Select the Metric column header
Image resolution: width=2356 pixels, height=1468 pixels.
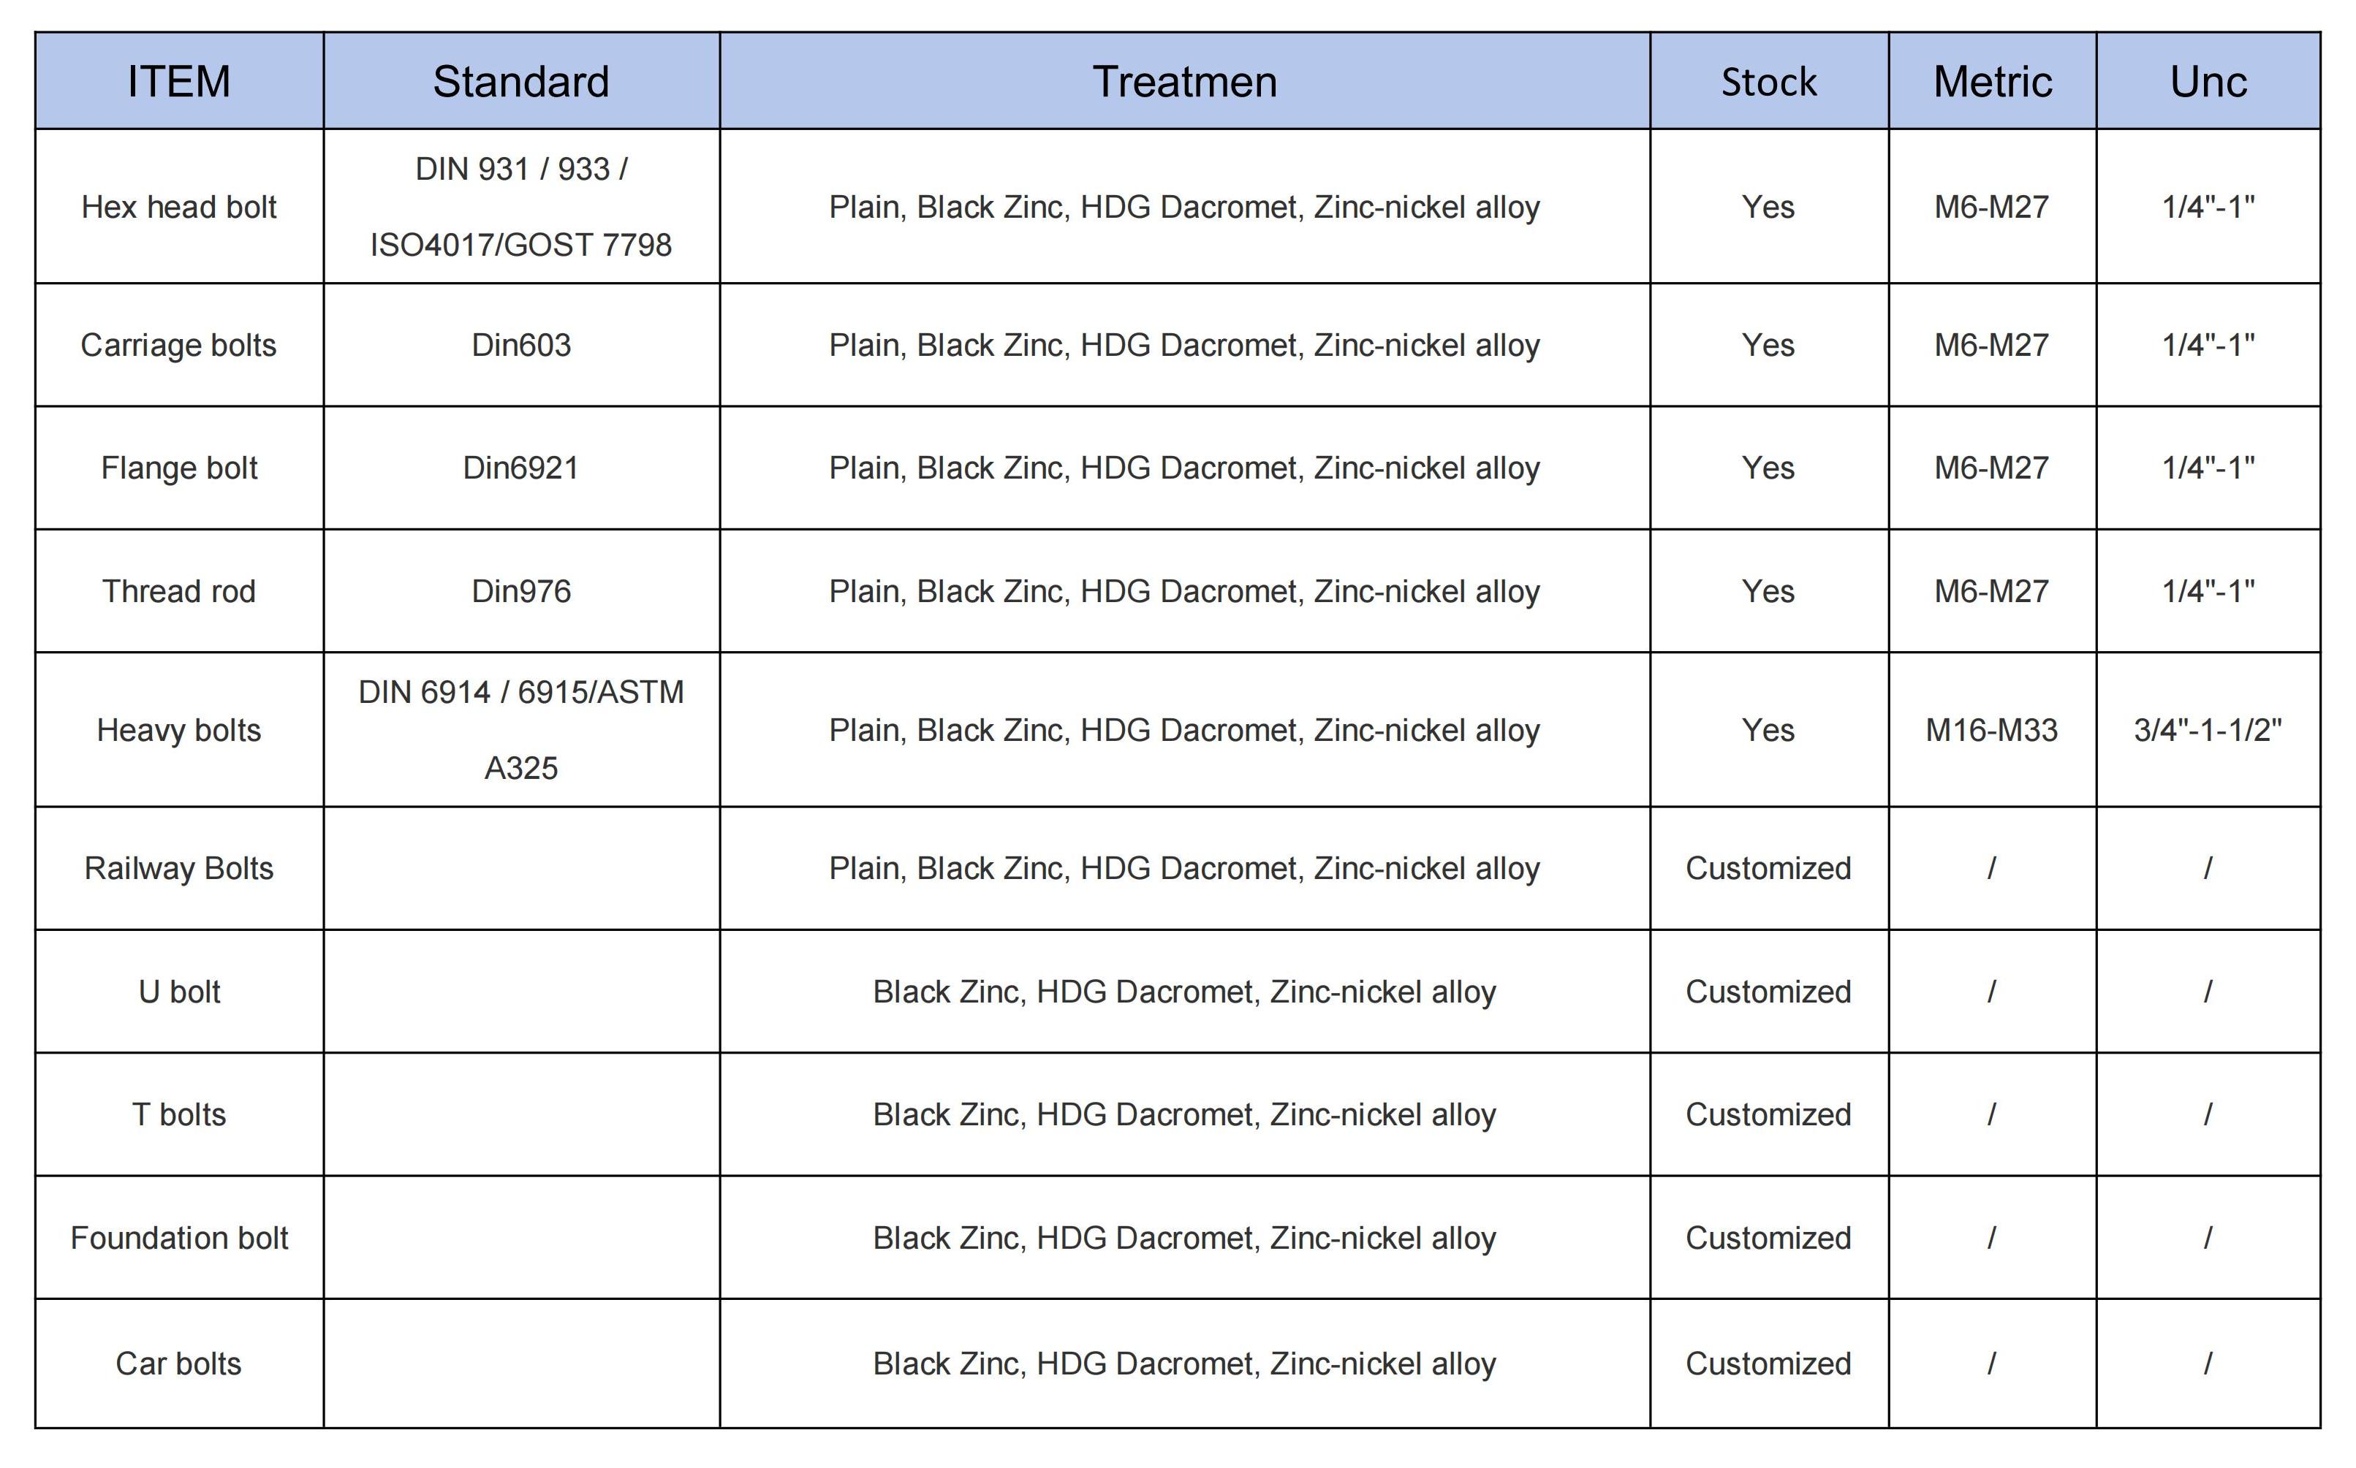[x=1992, y=80]
